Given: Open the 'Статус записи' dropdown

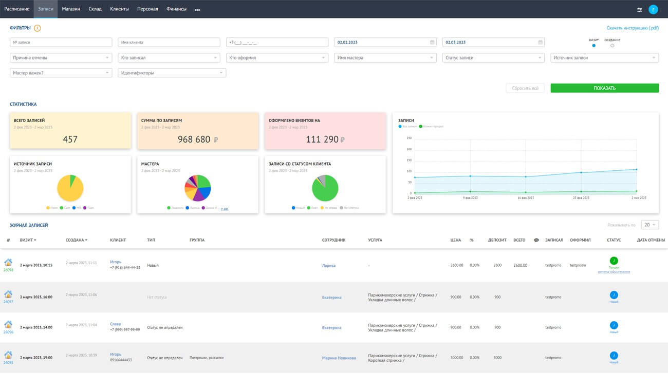Looking at the screenshot, I should click(x=493, y=58).
